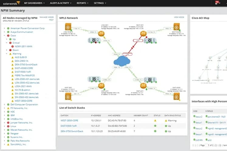Open WEST-3850-CORE switch stack link
Image resolution: width=227 pixels, height=151 pixels.
tap(69, 120)
